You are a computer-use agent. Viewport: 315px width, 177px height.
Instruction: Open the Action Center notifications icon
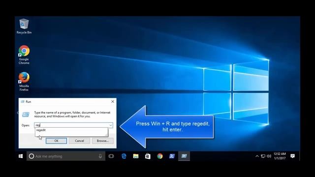coord(293,156)
